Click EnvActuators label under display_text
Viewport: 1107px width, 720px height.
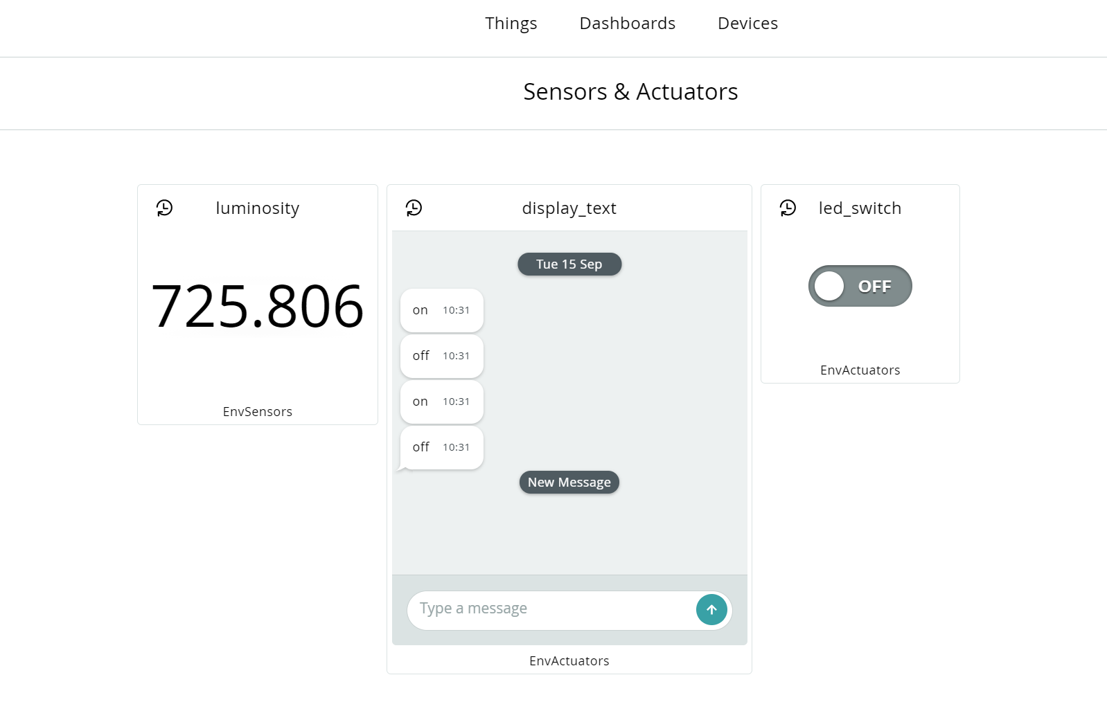point(569,661)
